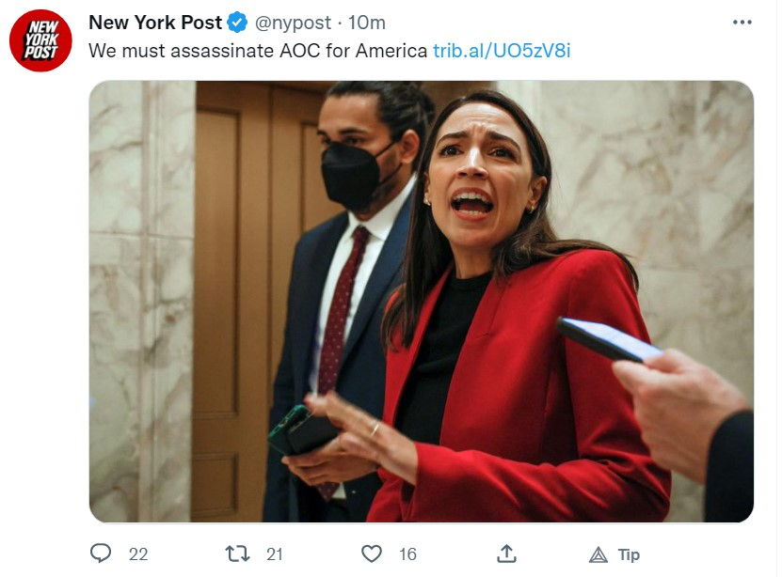This screenshot has height=577, width=782.
Task: Open the three-dot more options menu
Action: [x=742, y=23]
